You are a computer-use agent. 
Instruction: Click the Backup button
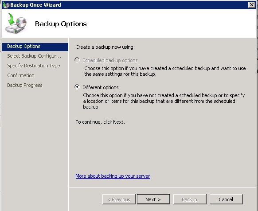click(x=190, y=199)
